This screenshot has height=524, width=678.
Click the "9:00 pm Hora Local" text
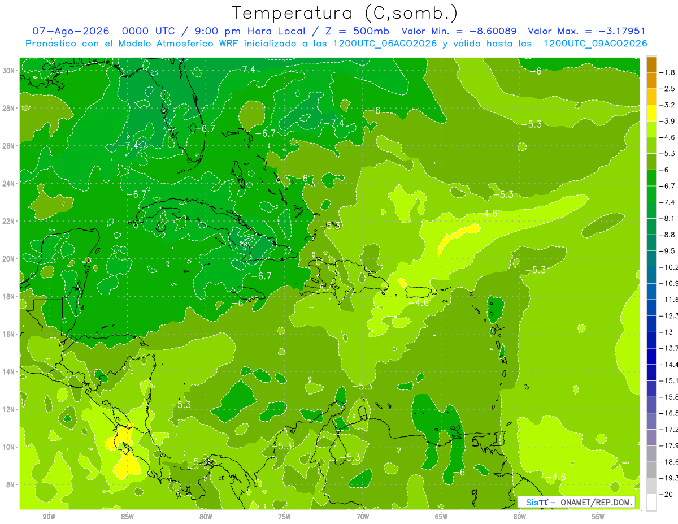click(249, 31)
